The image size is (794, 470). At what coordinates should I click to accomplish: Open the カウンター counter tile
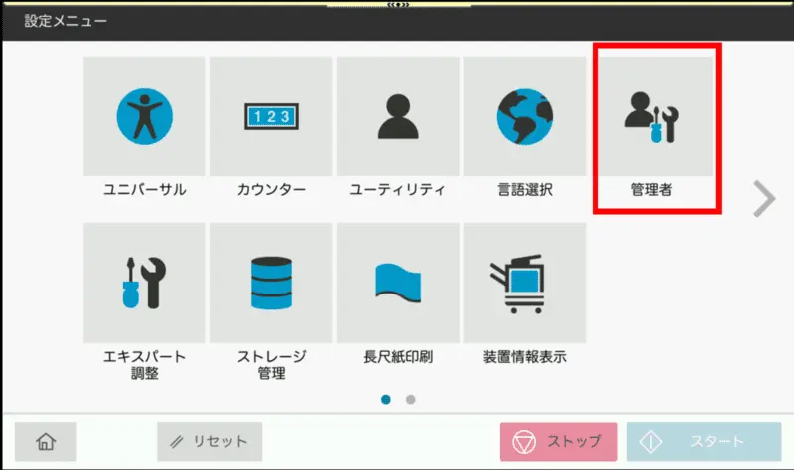tap(271, 117)
